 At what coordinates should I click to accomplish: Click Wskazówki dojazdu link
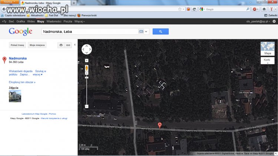point(21,71)
